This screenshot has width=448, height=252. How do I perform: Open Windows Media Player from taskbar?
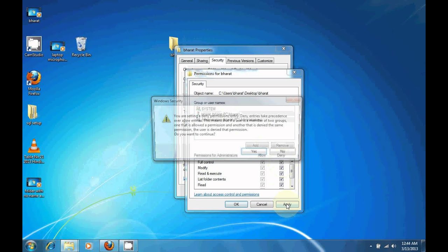[88, 246]
